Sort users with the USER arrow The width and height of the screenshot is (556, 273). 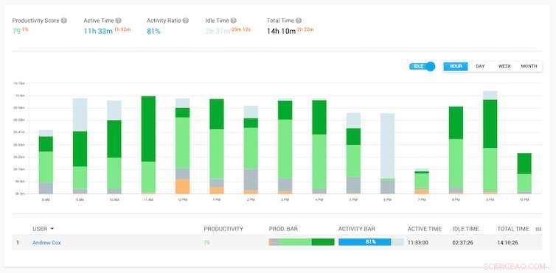tap(52, 229)
